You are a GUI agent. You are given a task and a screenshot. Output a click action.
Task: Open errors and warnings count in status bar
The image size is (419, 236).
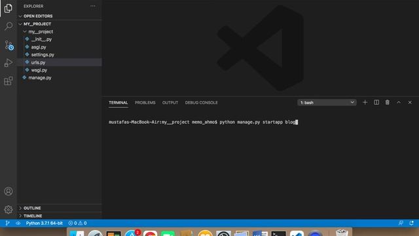tap(77, 223)
